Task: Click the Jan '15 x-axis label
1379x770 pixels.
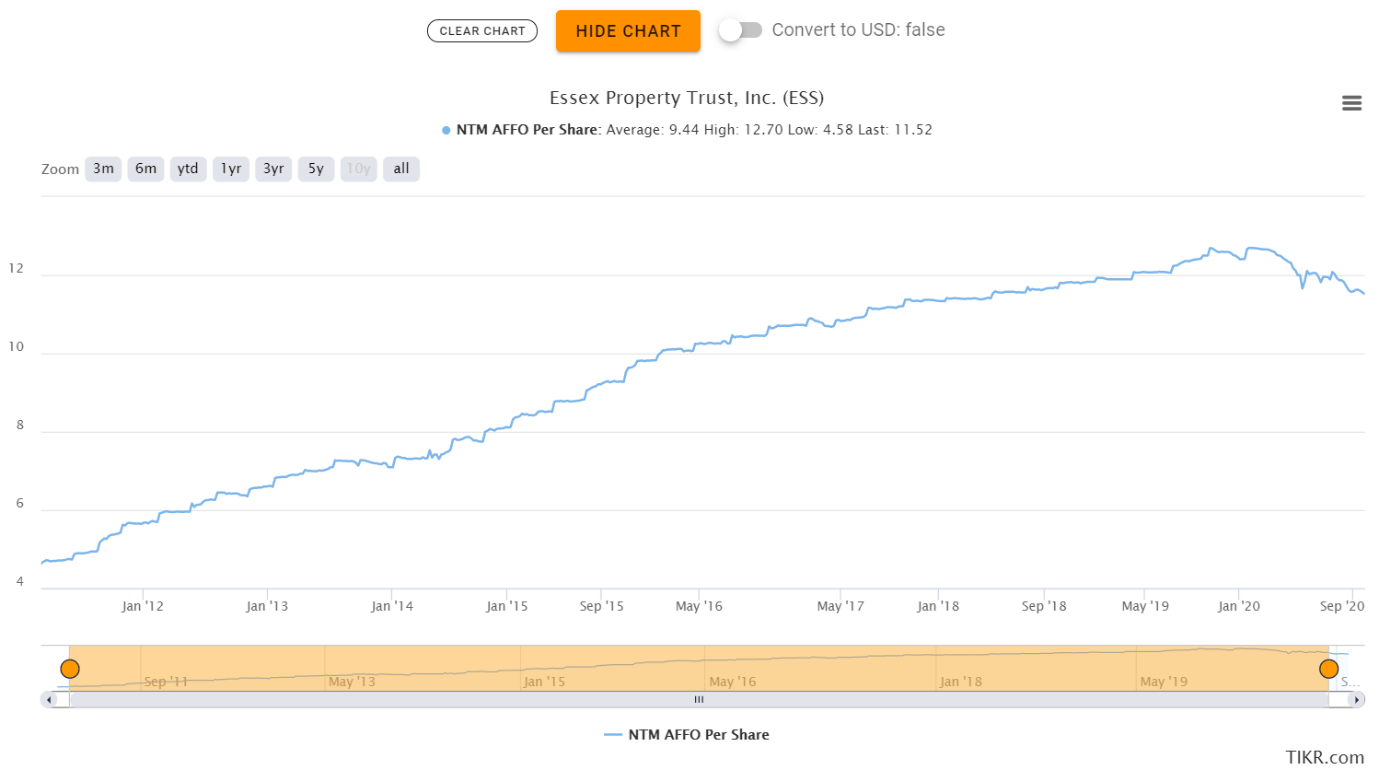Action: pos(507,606)
